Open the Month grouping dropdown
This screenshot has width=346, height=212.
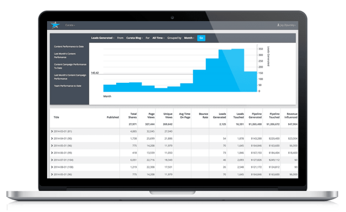coord(189,38)
